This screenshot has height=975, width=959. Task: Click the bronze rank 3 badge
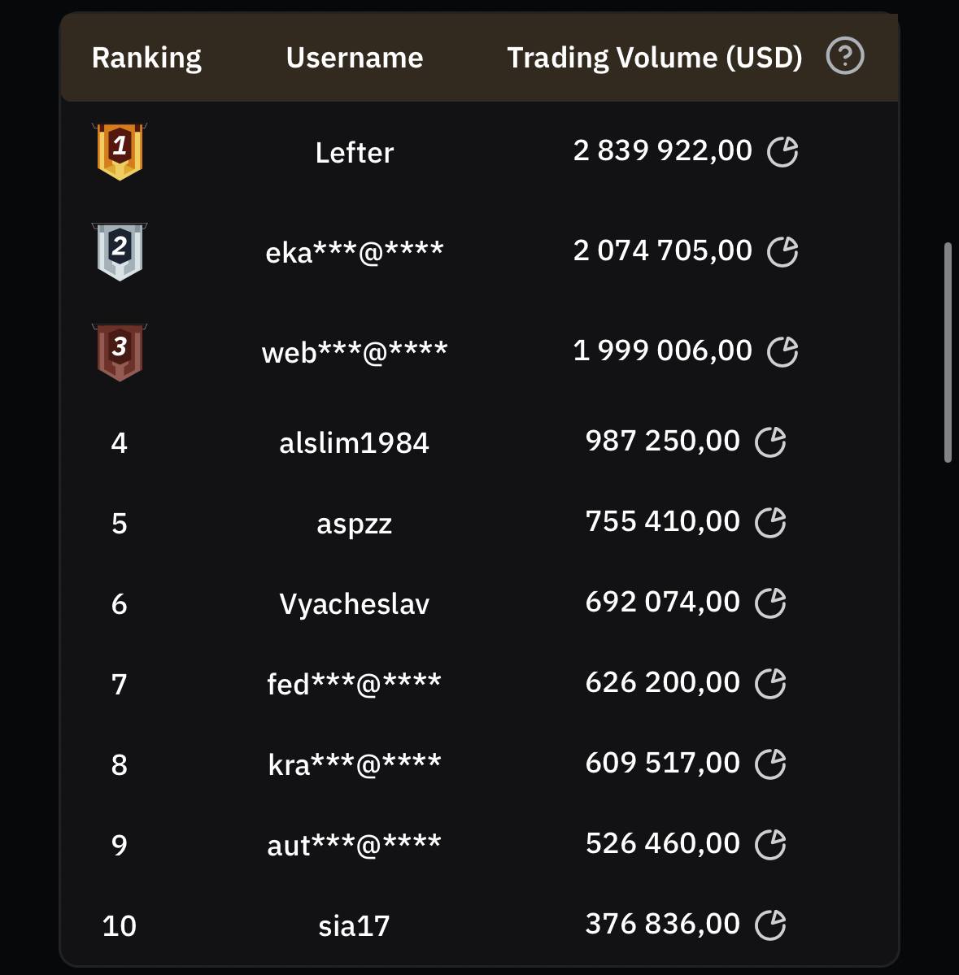pos(120,352)
